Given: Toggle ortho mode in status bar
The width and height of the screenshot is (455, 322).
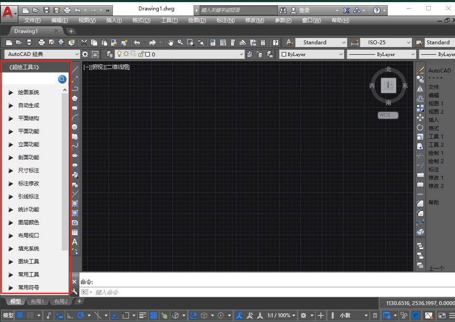Looking at the screenshot, I should pyautogui.click(x=70, y=315).
